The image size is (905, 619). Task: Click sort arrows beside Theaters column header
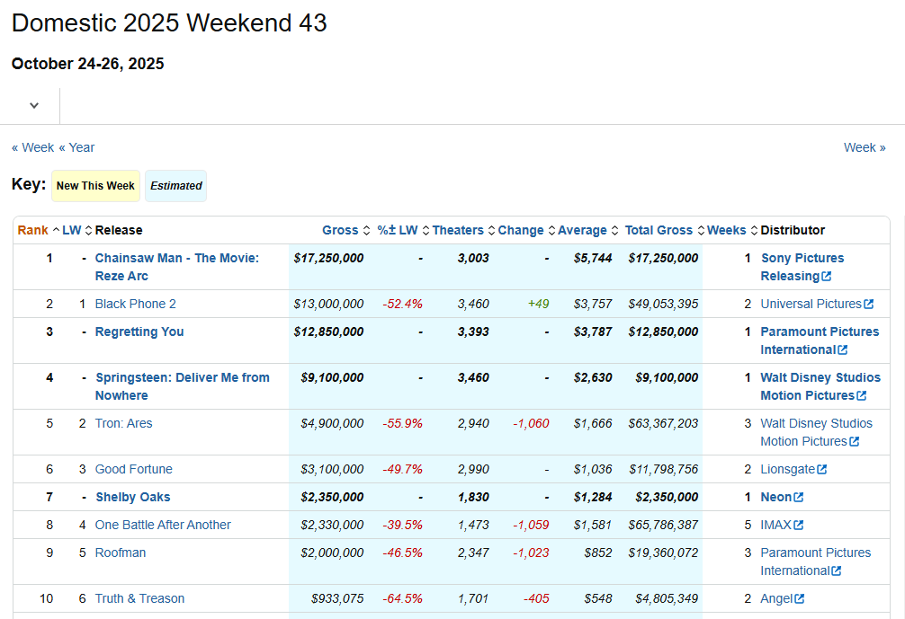[x=491, y=231]
